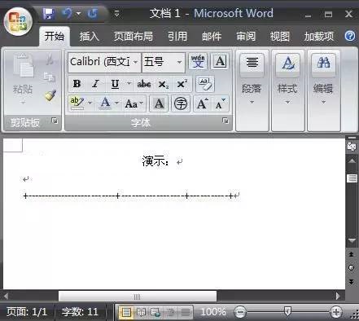Click the Grow Font icon
The height and width of the screenshot is (321, 359).
(202, 103)
